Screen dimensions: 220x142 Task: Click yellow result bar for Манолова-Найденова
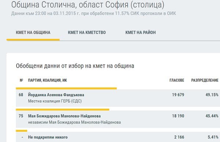coord(63,110)
